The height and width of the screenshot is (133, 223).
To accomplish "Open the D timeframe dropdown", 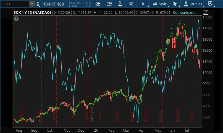I will (143, 4).
